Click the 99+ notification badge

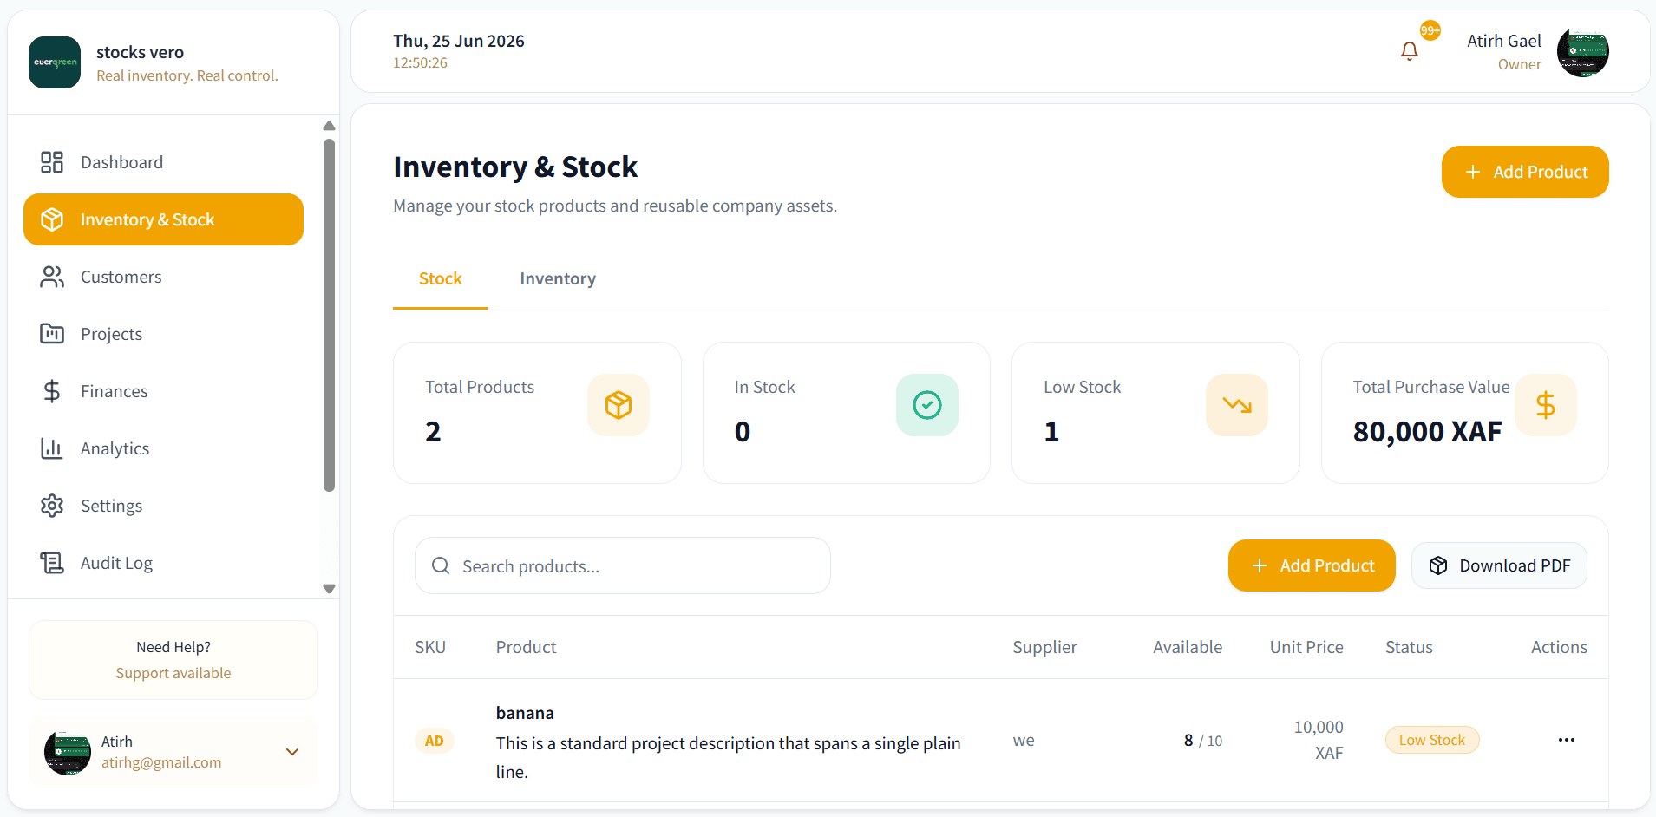tap(1430, 30)
